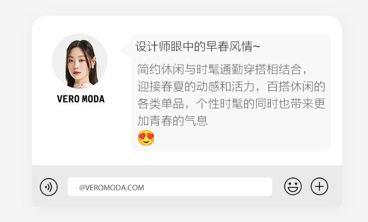
Task: Click the text 个性时髦的同时也带来更
Action: (261, 103)
